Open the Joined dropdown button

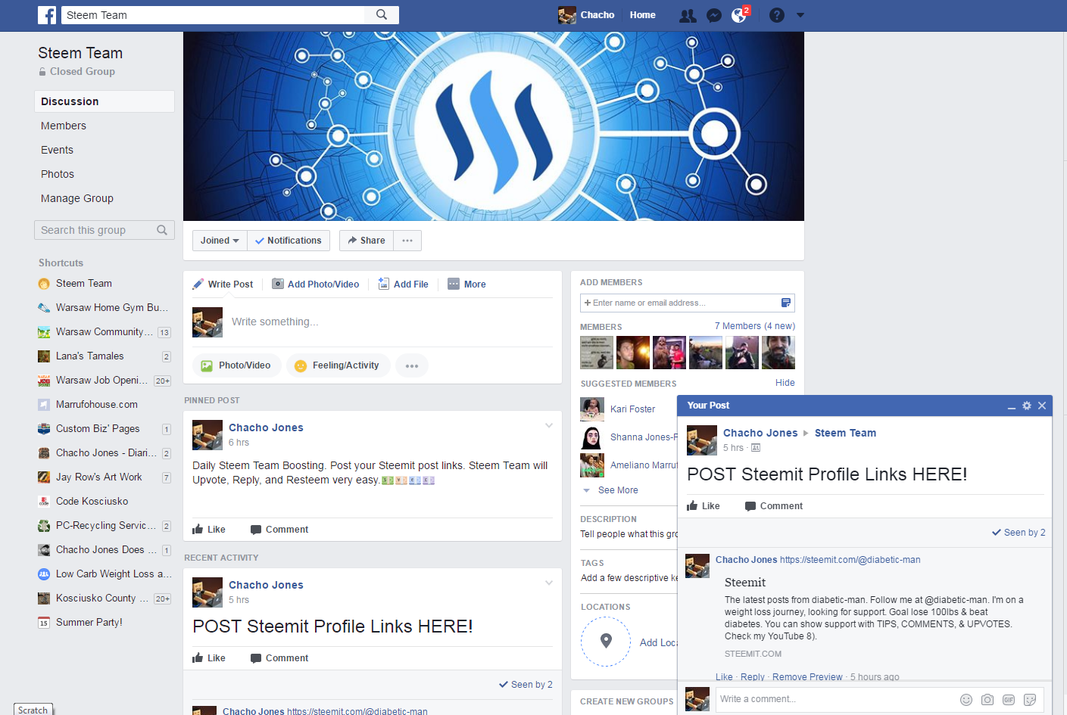(220, 241)
